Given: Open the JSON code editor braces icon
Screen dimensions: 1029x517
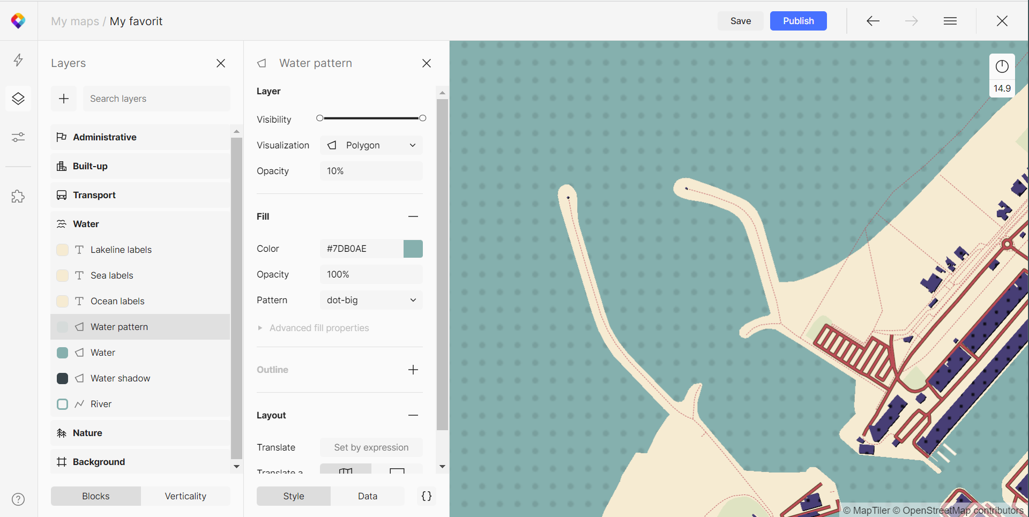Looking at the screenshot, I should tap(427, 496).
